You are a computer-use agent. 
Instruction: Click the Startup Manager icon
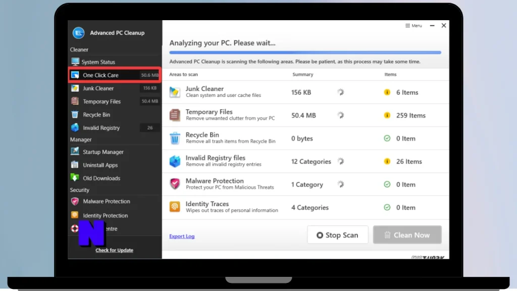(x=75, y=152)
